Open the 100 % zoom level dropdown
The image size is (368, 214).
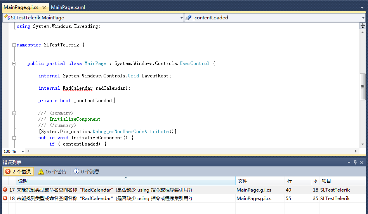(x=23, y=151)
